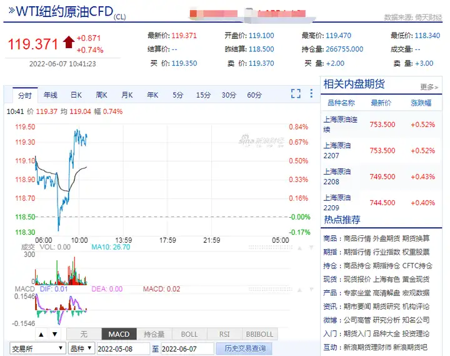Select the MACD indicator button
450x356 pixels.
click(x=119, y=334)
